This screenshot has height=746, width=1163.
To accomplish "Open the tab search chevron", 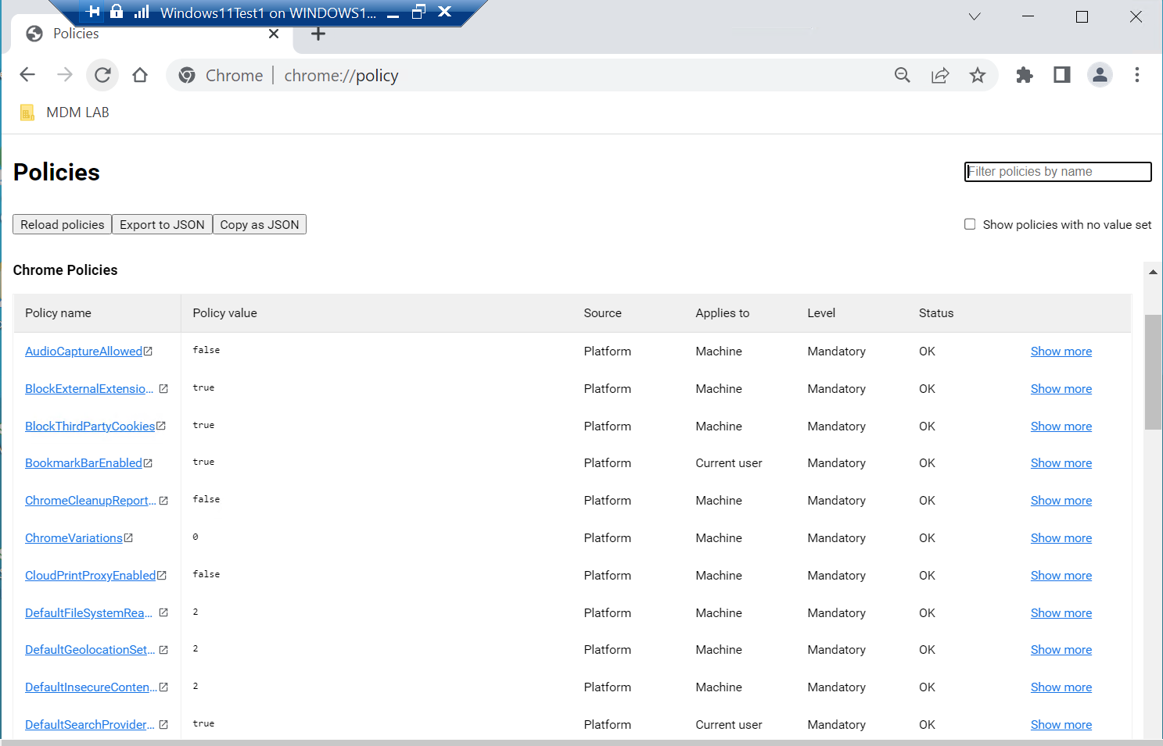I will tap(975, 16).
